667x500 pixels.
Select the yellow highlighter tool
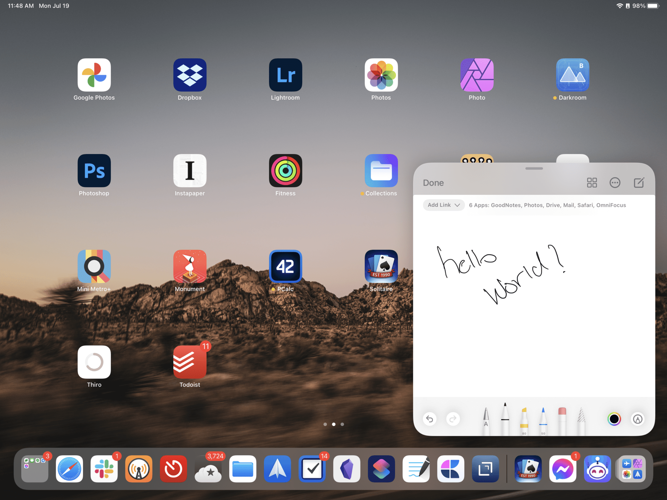coord(524,420)
